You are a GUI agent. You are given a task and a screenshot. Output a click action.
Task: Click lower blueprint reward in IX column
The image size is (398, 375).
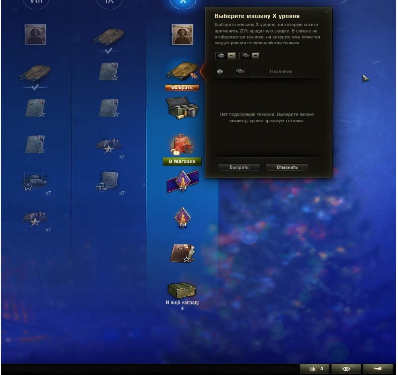tap(109, 108)
